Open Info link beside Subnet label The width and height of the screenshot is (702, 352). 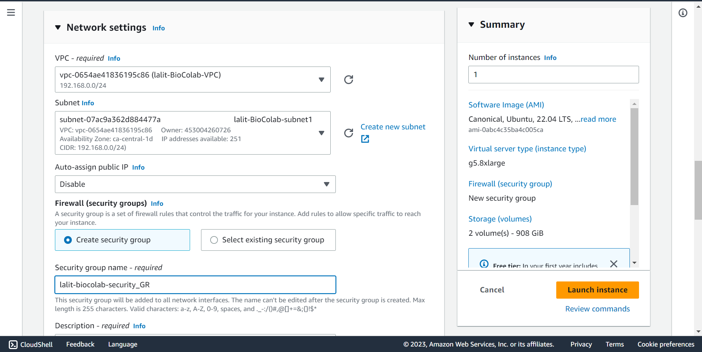[x=88, y=103]
